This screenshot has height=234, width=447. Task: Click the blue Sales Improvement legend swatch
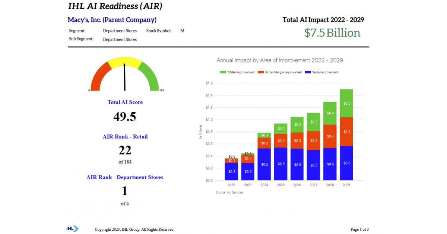click(308, 72)
